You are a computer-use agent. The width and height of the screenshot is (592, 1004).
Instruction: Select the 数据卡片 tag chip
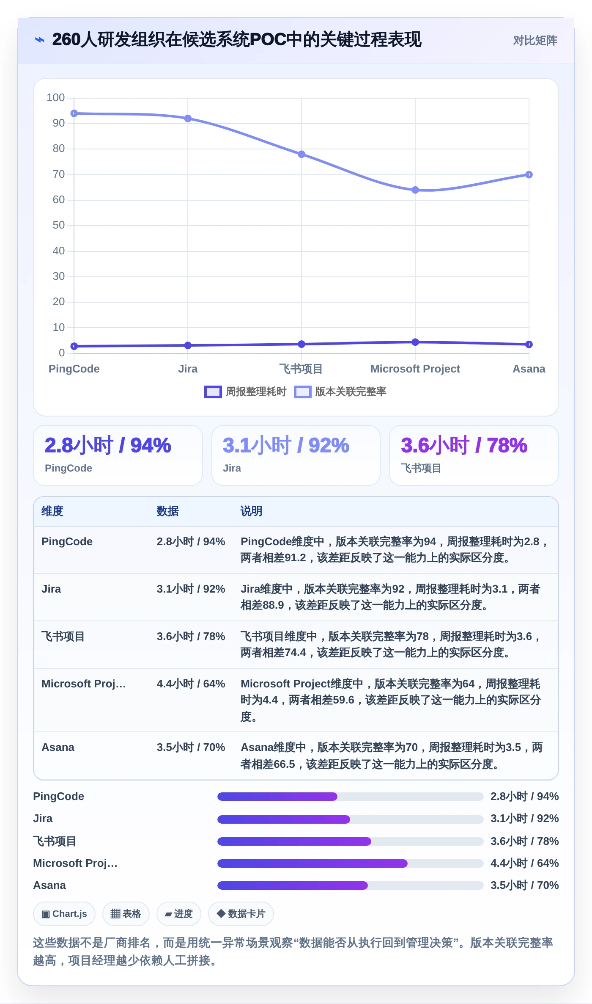(241, 914)
